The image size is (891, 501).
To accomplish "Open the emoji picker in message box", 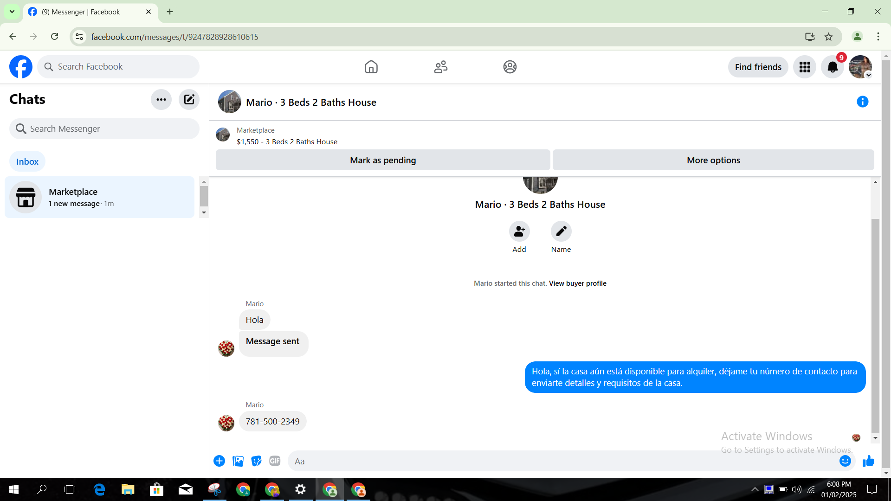I will [845, 461].
